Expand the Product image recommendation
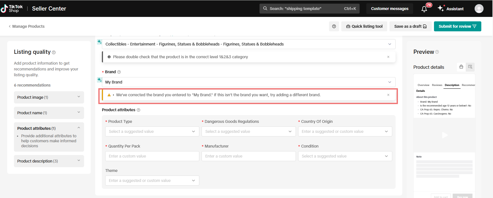Image resolution: width=493 pixels, height=198 pixels. [49, 97]
